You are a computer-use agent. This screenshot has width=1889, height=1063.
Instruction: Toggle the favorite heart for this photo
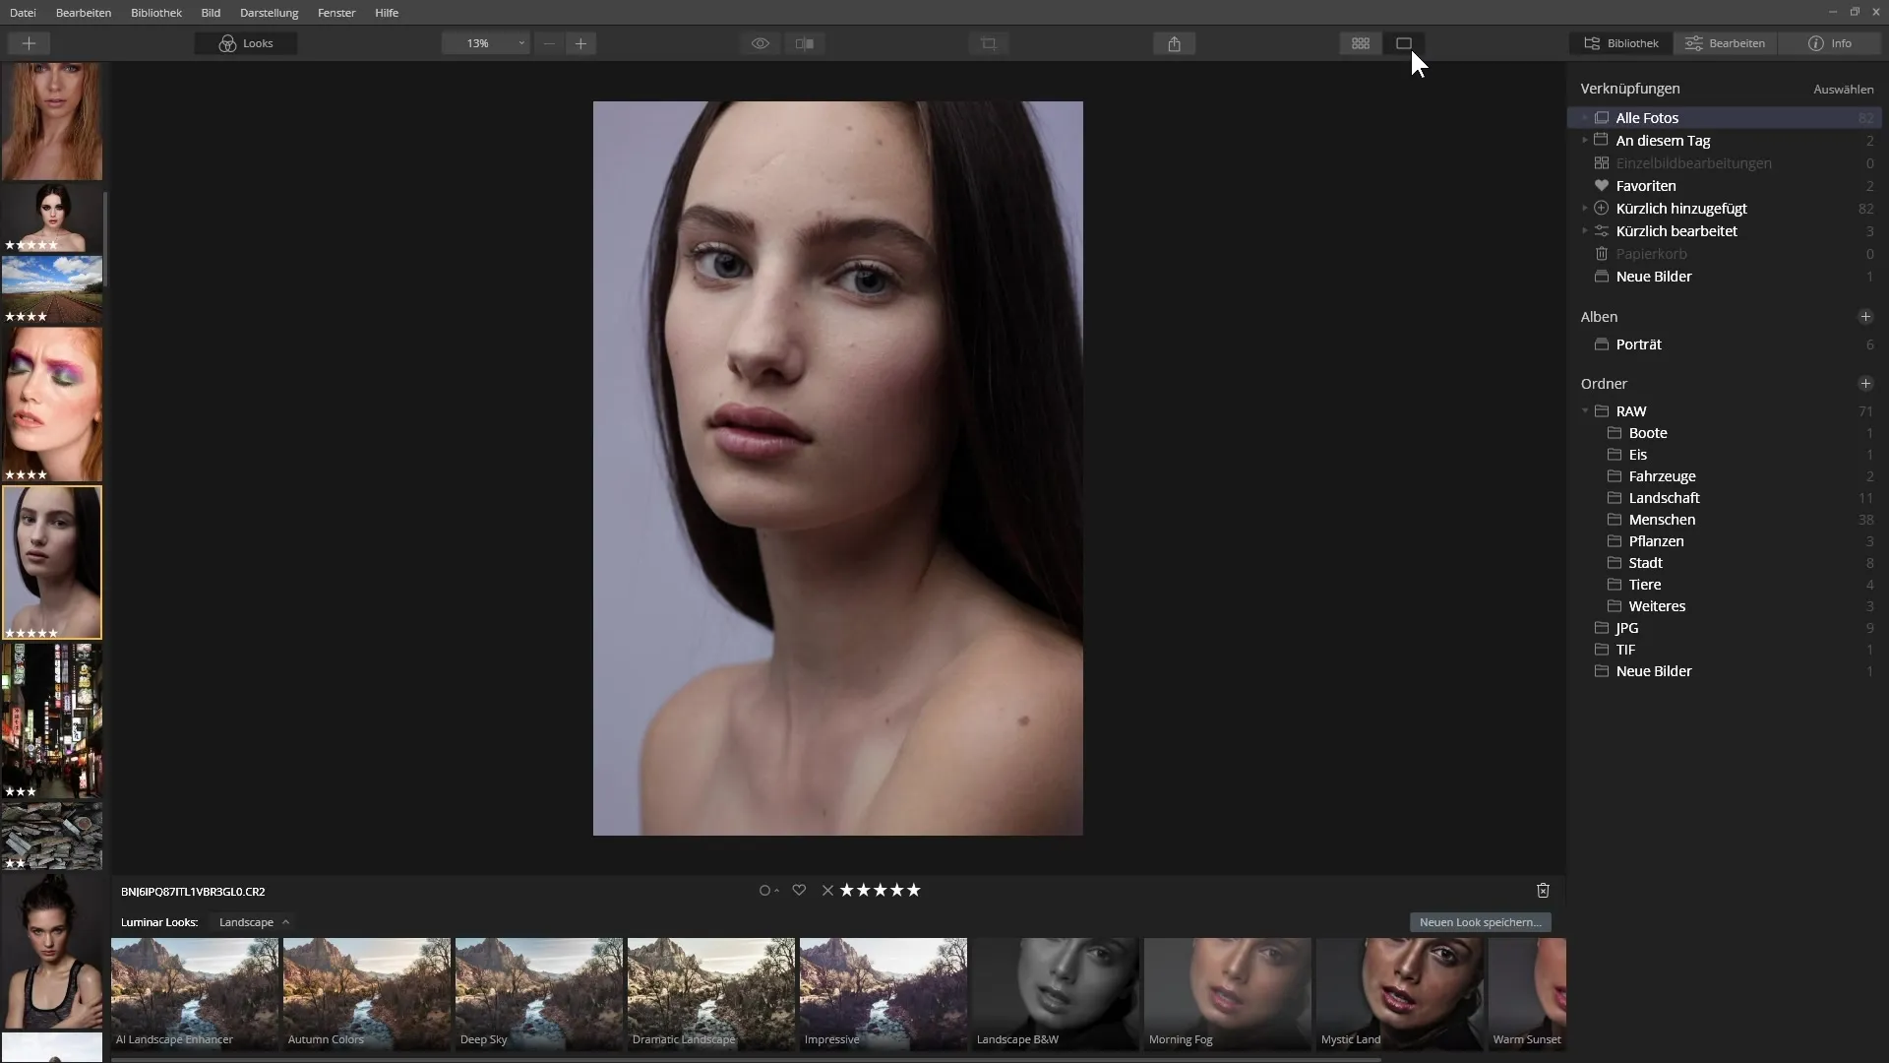(x=799, y=890)
